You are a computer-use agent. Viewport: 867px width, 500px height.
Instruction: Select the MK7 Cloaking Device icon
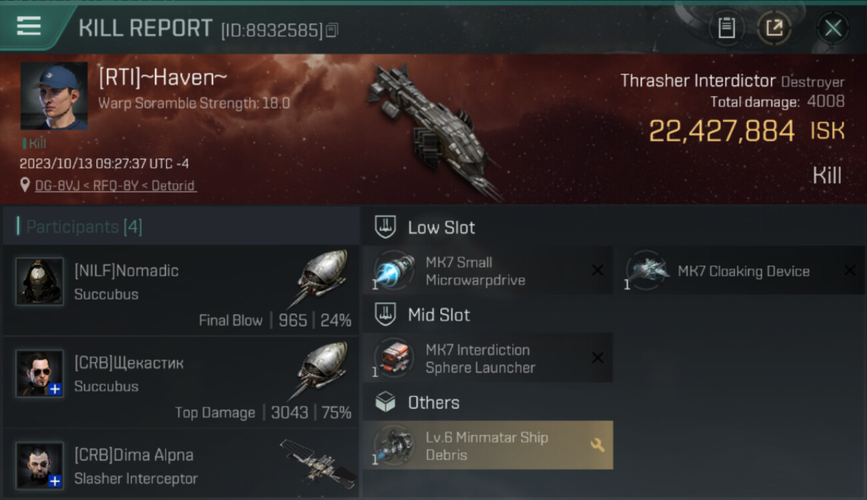click(x=646, y=271)
